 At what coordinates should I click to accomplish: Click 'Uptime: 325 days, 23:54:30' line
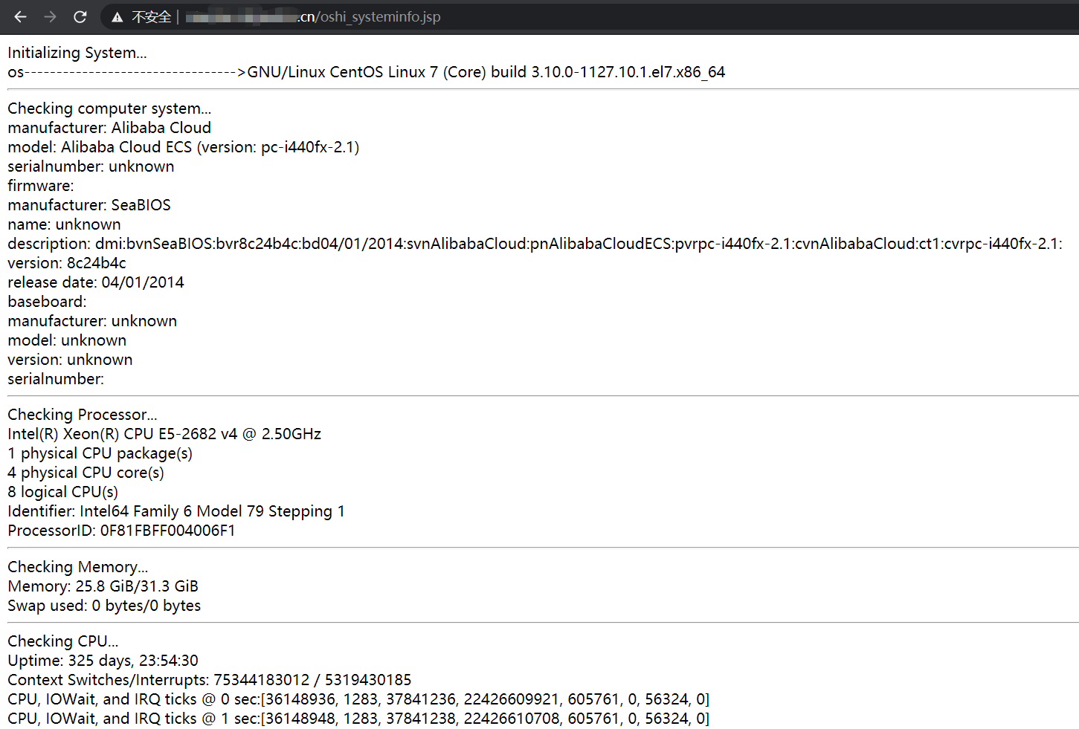(103, 661)
